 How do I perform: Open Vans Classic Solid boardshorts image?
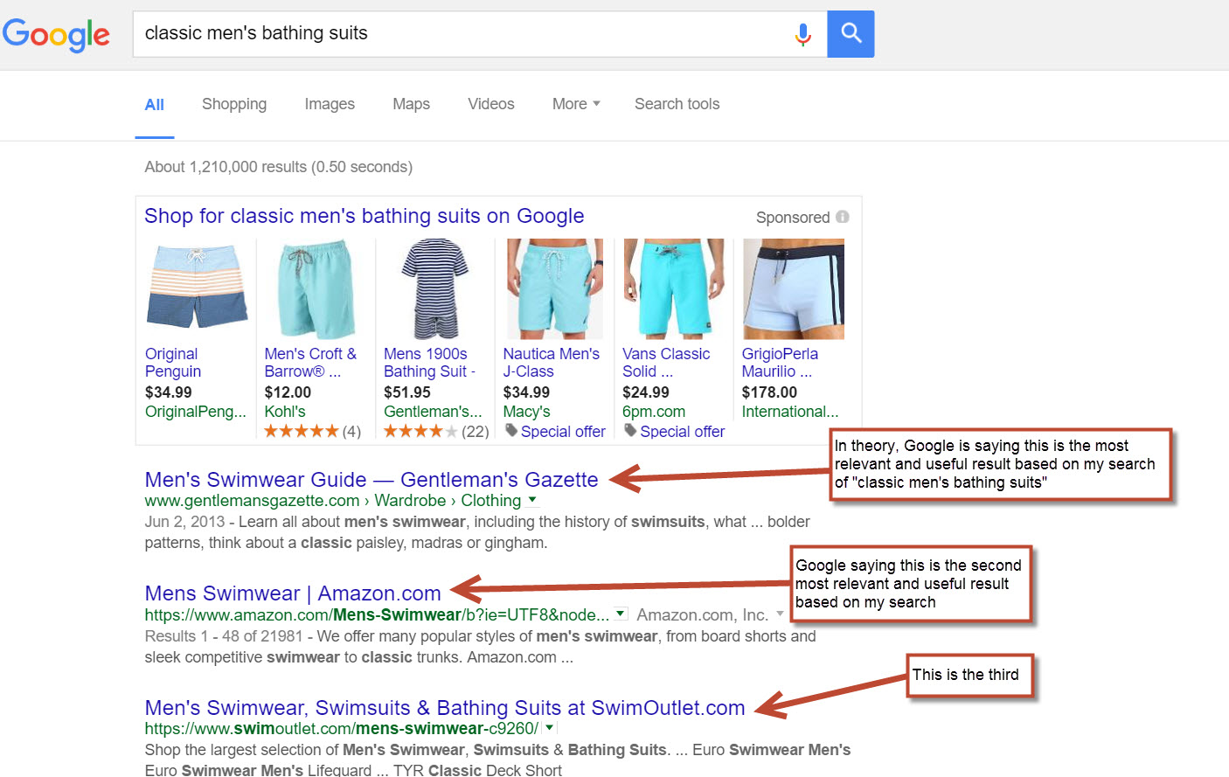click(674, 288)
